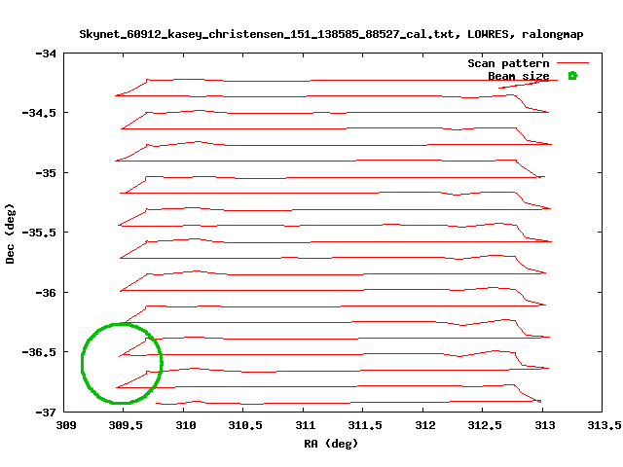This screenshot has height=467, width=623.
Task: Click the x-axis tick label 311.5
Action: 365,425
